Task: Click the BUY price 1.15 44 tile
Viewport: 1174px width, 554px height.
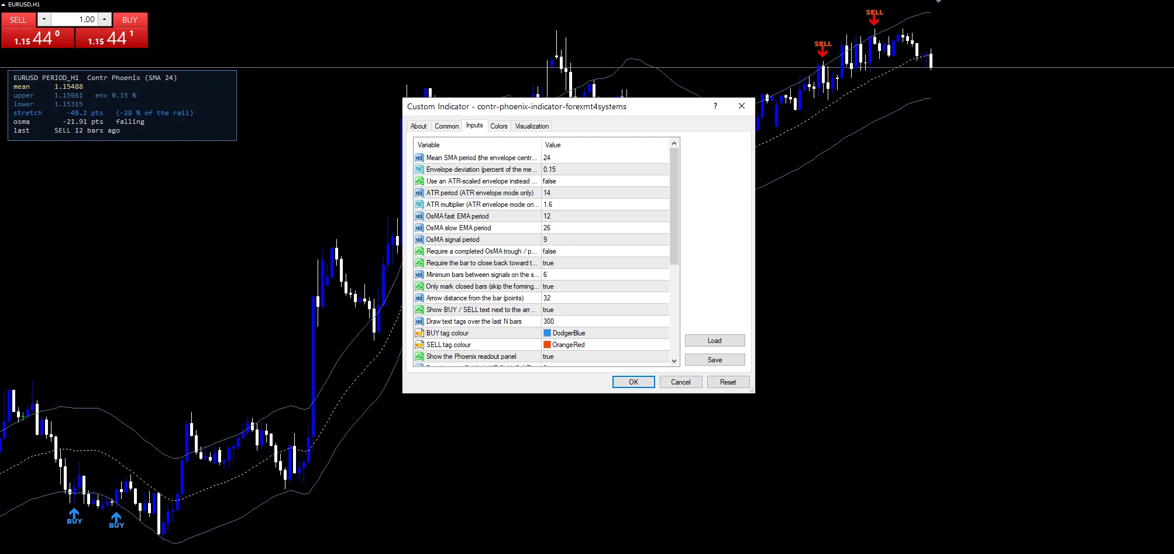Action: tap(112, 38)
